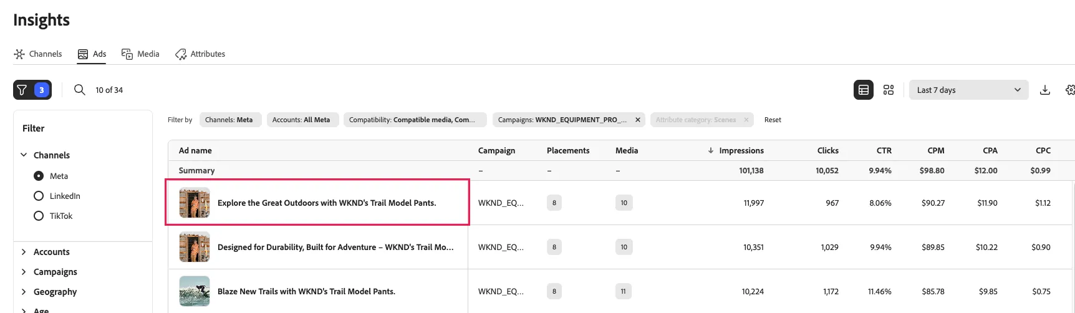1075x313 pixels.
Task: Open the Designed for Durability ad name
Action: (335, 247)
